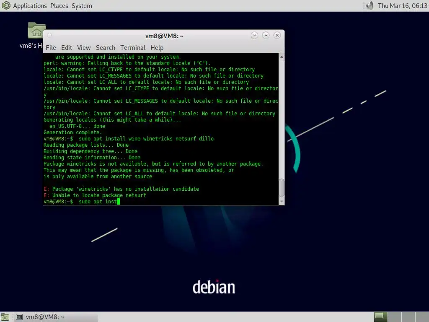This screenshot has height=322, width=429.
Task: Click the terminal scrollbar up arrow
Action: (282, 57)
